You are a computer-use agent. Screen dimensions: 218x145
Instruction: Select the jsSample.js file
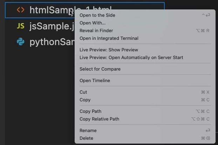(x=40, y=26)
